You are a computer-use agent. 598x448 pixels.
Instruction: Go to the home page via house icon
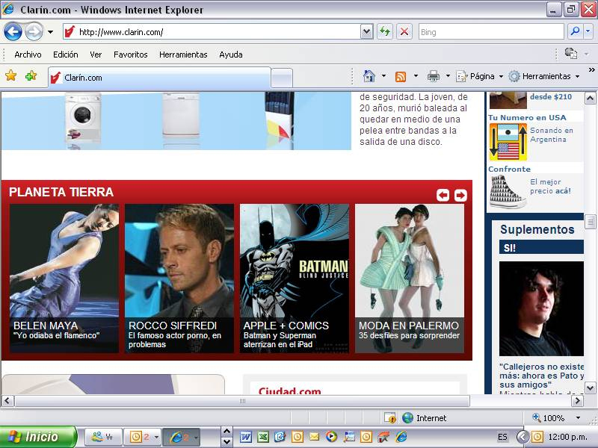(369, 76)
